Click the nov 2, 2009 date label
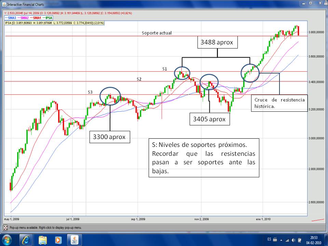This screenshot has height=246, width=328. pyautogui.click(x=202, y=219)
